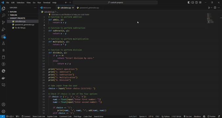Change end-of-line sequence CRLF
This screenshot has width=222, height=118.
157,116
